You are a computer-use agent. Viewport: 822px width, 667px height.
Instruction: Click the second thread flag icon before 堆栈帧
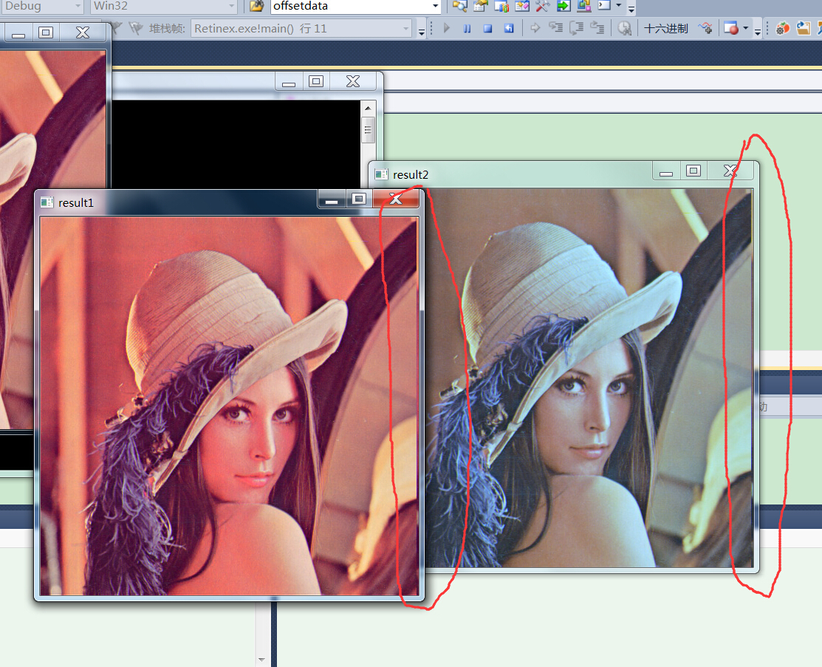point(136,28)
